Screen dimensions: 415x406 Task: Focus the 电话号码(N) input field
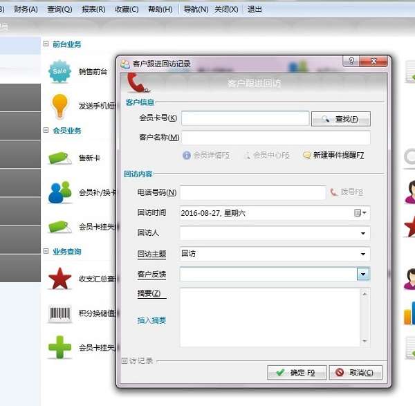[253, 192]
